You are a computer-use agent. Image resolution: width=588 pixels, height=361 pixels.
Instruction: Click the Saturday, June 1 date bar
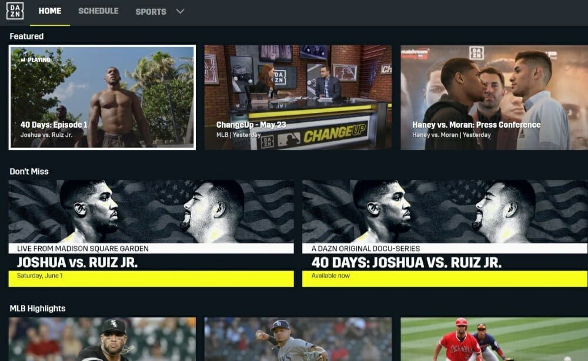point(151,279)
